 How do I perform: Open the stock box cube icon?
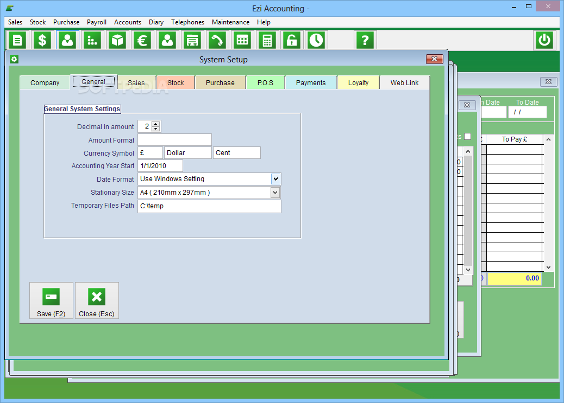click(x=117, y=40)
